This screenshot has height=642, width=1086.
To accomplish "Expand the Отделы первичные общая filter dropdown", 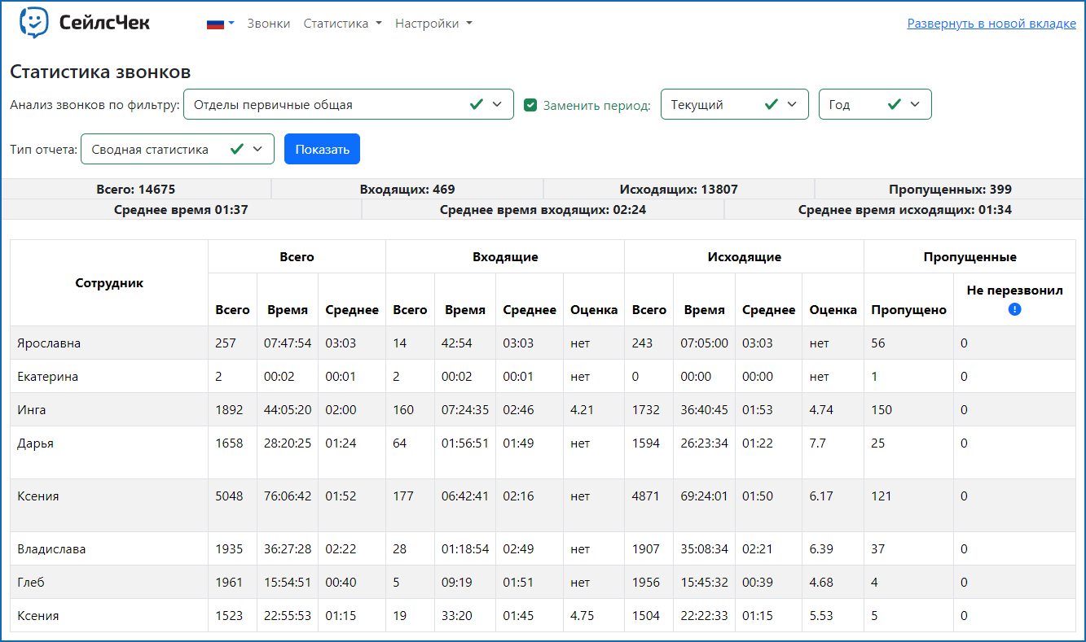I will [x=348, y=104].
